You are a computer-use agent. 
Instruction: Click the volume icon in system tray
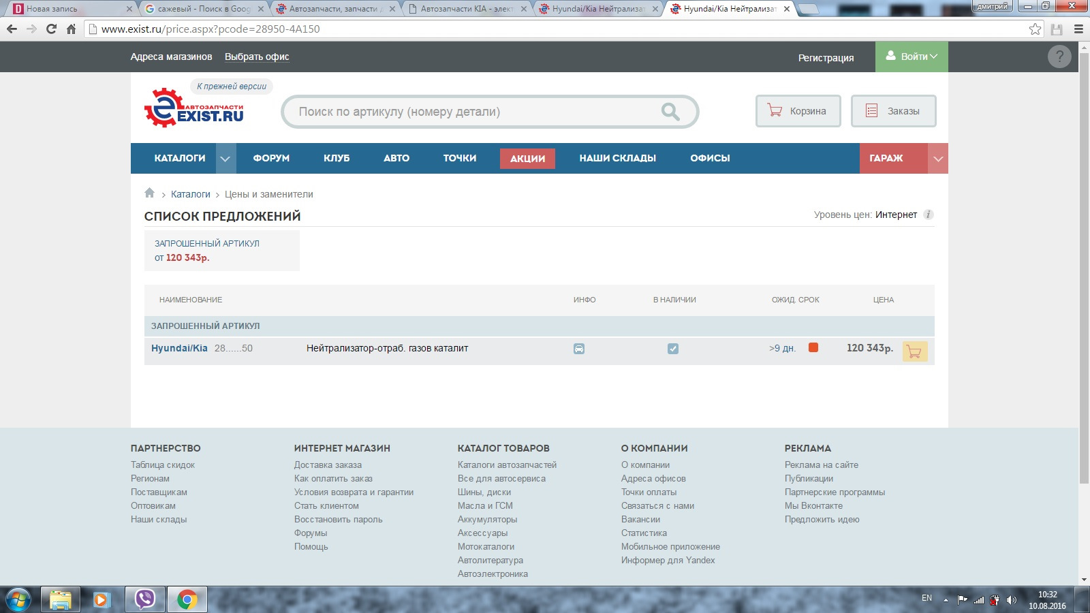(x=1012, y=600)
